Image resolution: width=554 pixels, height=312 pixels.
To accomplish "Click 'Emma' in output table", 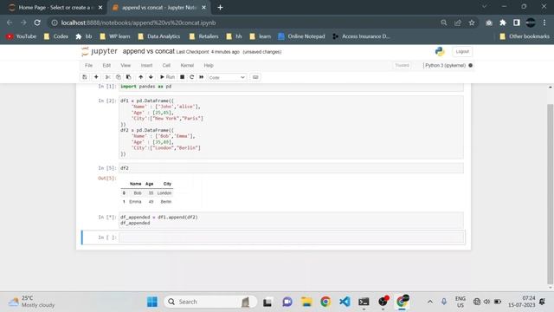I will coord(135,202).
